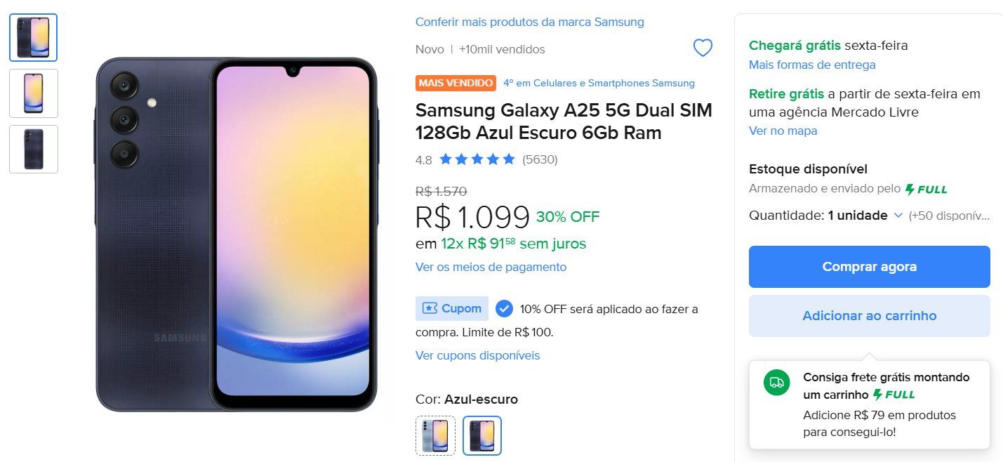Click the Comprar agora button

coord(869,267)
